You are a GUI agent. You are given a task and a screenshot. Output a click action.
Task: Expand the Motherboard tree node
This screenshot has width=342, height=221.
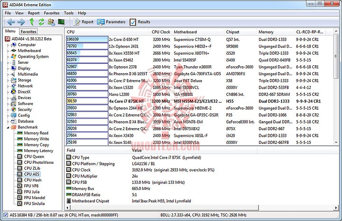[8, 51]
